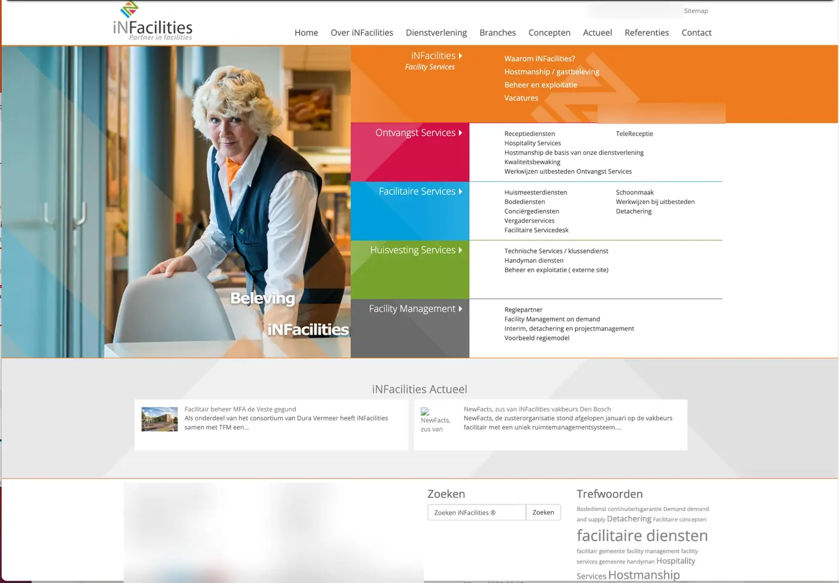Screen dimensions: 839x583
Task: Open the Facilitaire Servicedesk link
Action: [536, 230]
